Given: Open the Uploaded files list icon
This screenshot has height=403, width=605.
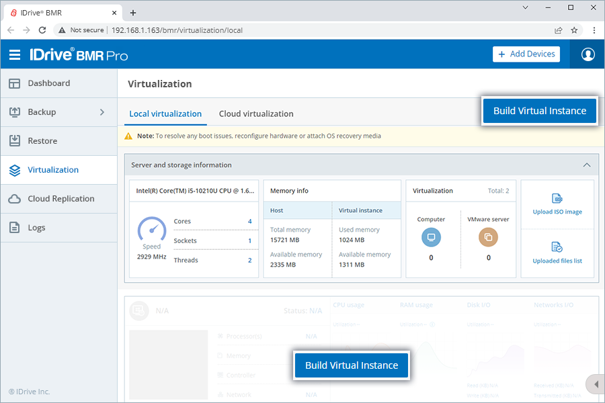Looking at the screenshot, I should pyautogui.click(x=557, y=248).
